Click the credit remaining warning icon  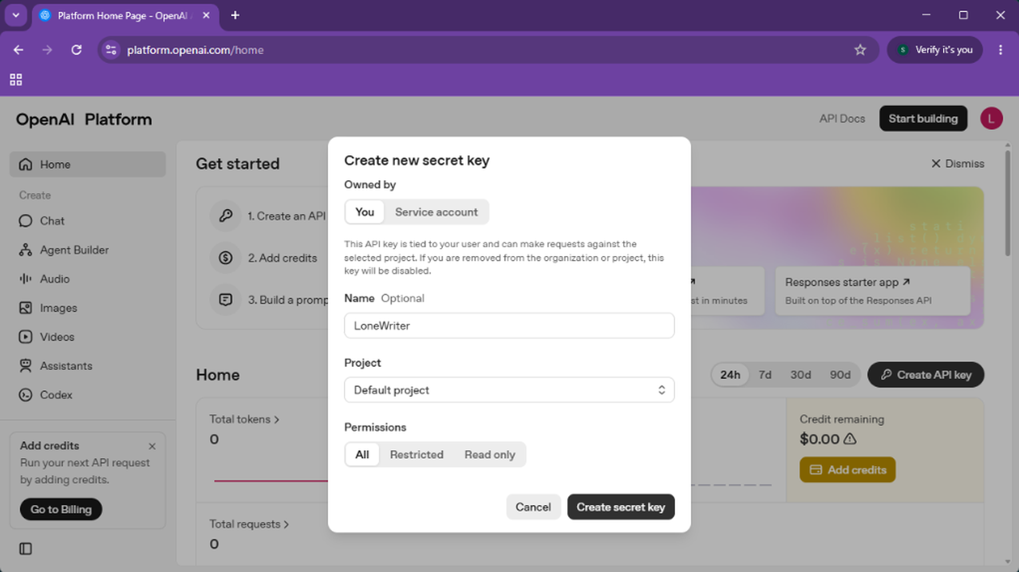point(850,439)
